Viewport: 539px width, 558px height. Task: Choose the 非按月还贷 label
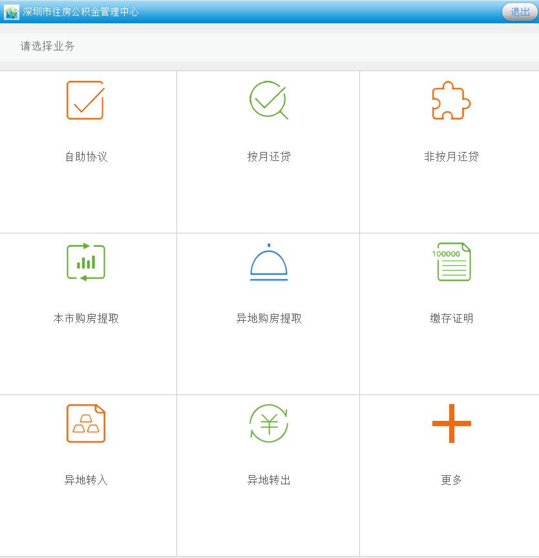(x=451, y=157)
